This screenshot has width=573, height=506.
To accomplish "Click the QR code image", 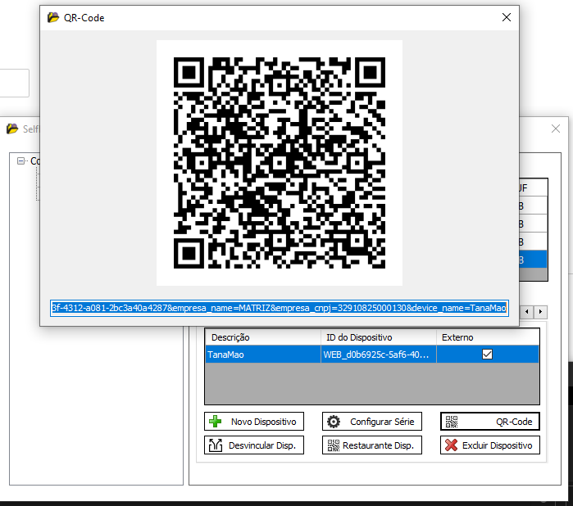I will click(280, 163).
